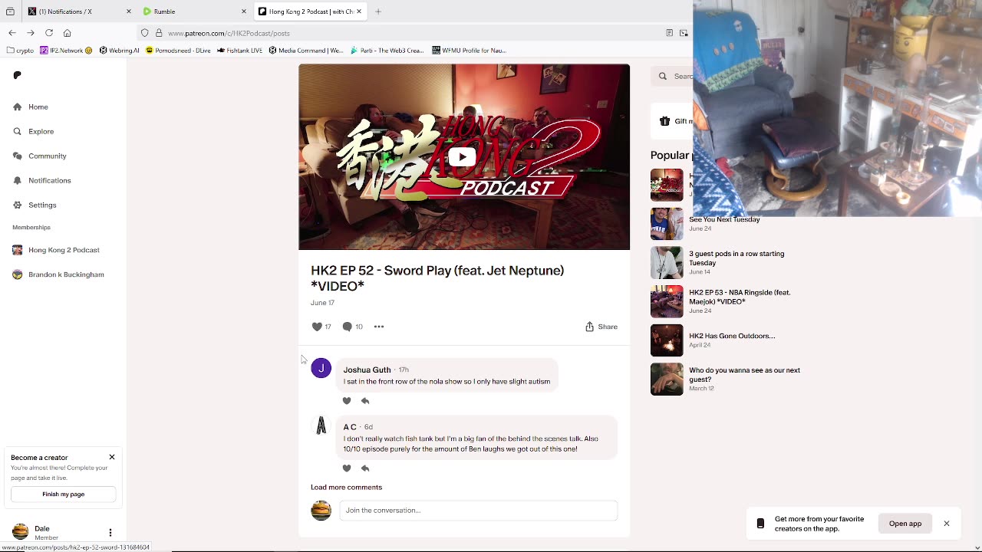Share the HK2 EP 52 post
Viewport: 982px width, 552px height.
tap(601, 327)
